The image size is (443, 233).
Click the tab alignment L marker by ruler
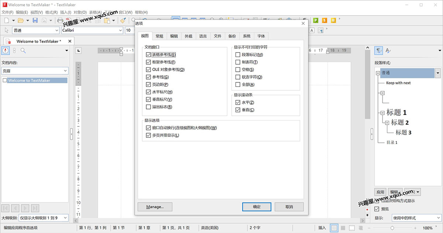(78, 51)
